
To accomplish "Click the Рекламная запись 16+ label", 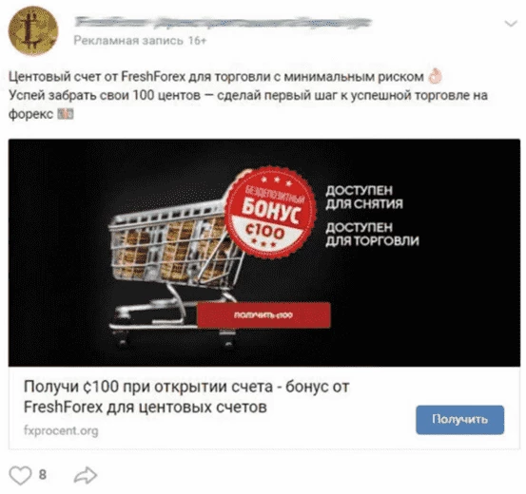I will (140, 41).
